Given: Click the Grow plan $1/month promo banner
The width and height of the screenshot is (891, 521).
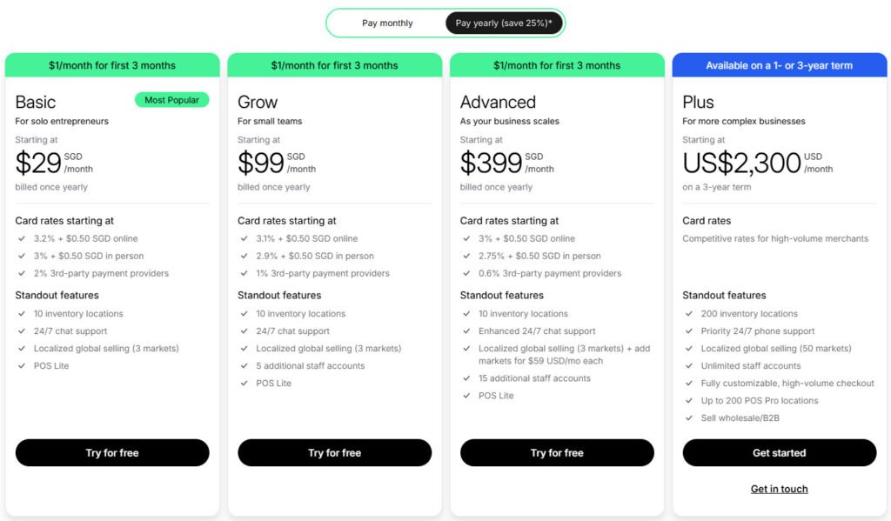Looking at the screenshot, I should [335, 65].
